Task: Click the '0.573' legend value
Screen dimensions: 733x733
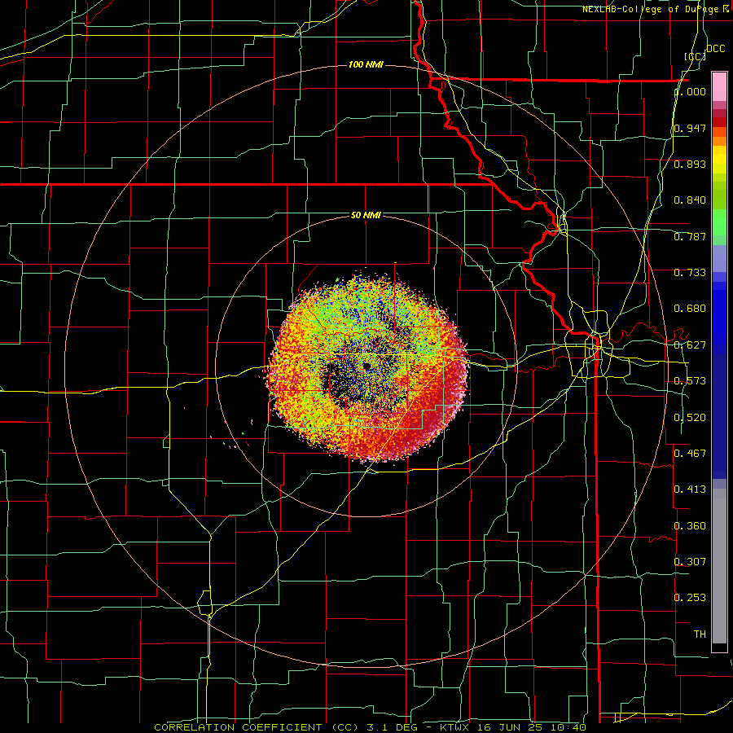Action: [x=690, y=381]
